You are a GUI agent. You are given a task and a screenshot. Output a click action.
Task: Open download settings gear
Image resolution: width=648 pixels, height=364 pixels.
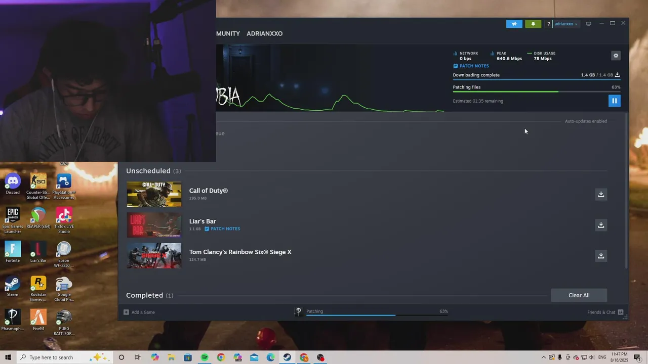616,56
